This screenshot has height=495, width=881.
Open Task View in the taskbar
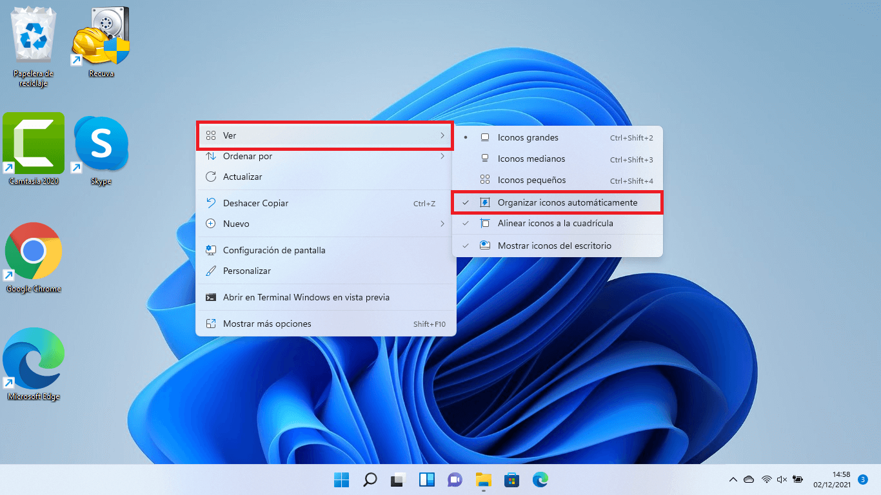tap(399, 480)
